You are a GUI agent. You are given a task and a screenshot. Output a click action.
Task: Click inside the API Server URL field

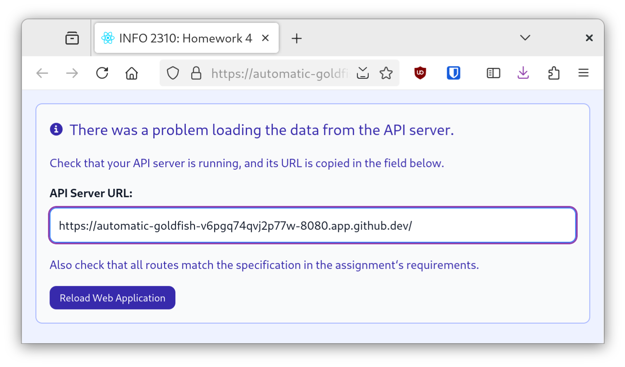(x=312, y=226)
